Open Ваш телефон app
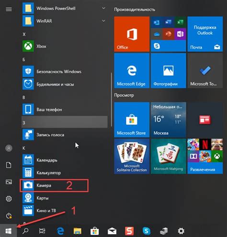Image resolution: width=227 pixels, height=237 pixels. pos(65,109)
